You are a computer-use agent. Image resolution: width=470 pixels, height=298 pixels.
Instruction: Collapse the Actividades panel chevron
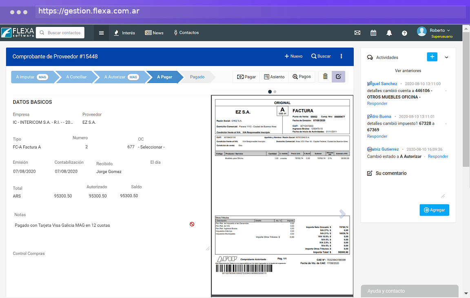[x=446, y=57]
